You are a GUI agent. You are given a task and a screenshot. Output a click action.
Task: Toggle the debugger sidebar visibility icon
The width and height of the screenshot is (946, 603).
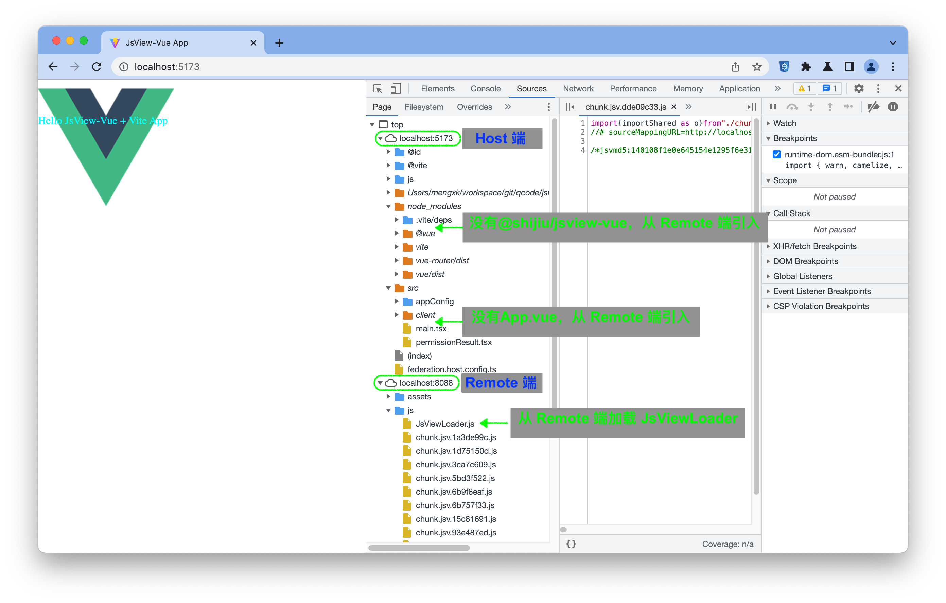[x=750, y=107]
